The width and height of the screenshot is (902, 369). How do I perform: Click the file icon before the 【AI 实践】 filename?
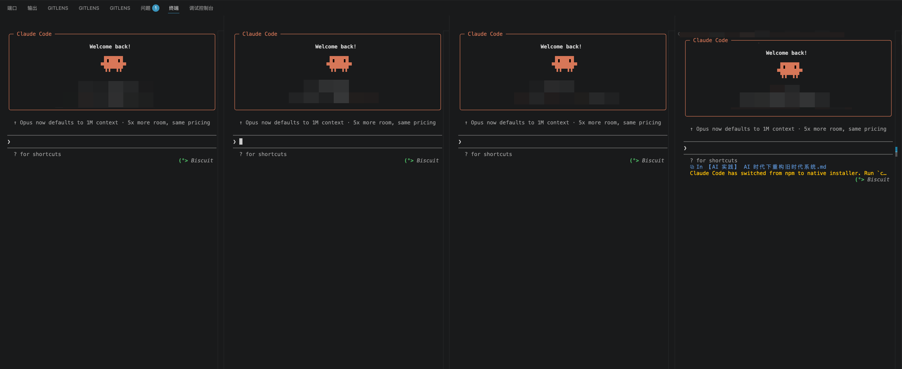pyautogui.click(x=692, y=167)
